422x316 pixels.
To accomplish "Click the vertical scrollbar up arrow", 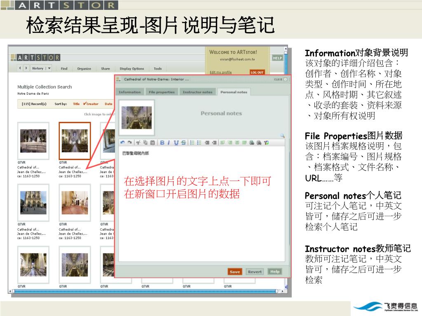I will click(286, 49).
